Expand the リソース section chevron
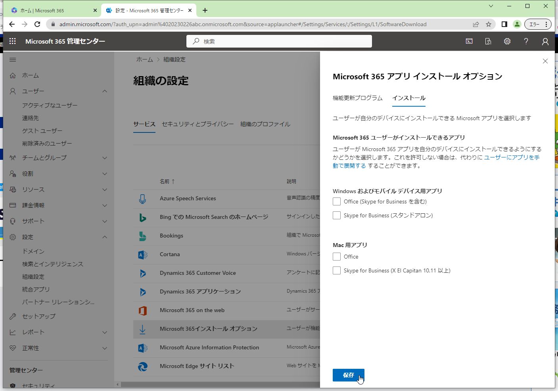This screenshot has height=391, width=558. click(105, 190)
